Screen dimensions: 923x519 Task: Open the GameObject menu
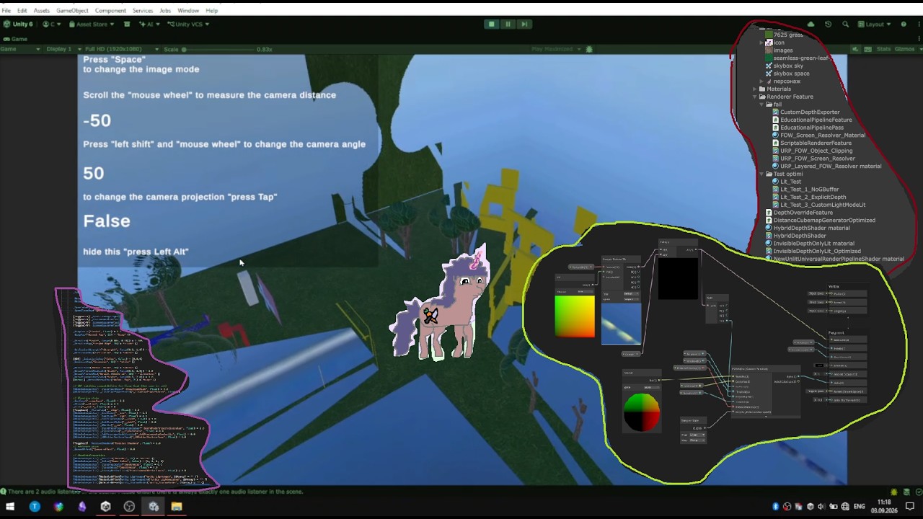[72, 11]
